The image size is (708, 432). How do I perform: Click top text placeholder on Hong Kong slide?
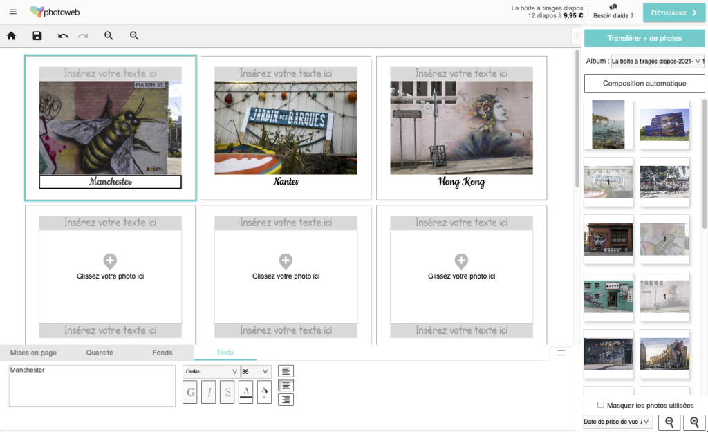click(461, 73)
